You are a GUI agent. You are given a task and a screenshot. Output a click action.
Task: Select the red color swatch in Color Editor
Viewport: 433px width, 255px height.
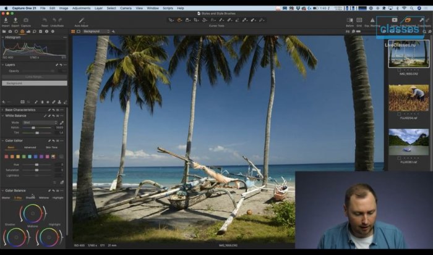[x=6, y=157]
